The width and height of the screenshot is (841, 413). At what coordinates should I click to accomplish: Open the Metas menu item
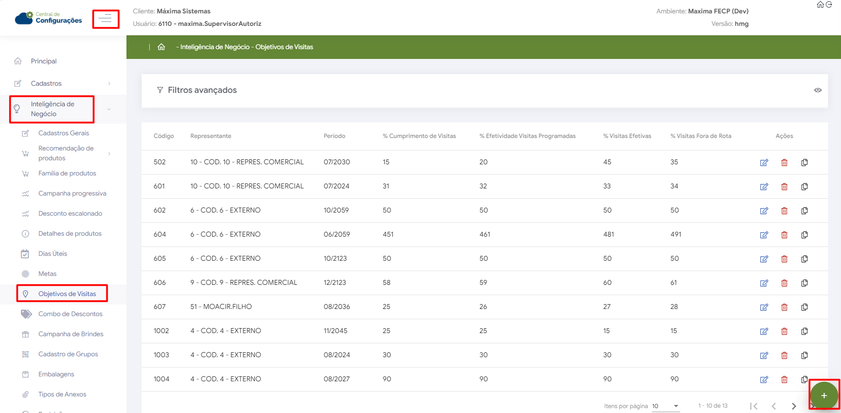coord(47,274)
